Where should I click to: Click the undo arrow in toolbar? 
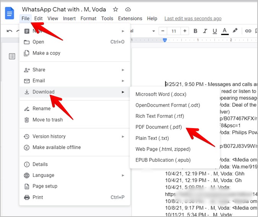coord(10,31)
